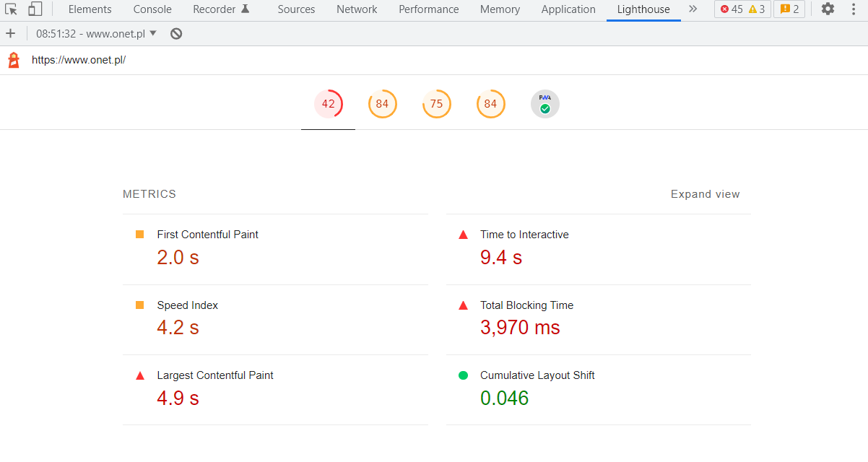Select the Largest Contentful Paint label
868x462 pixels.
[215, 375]
